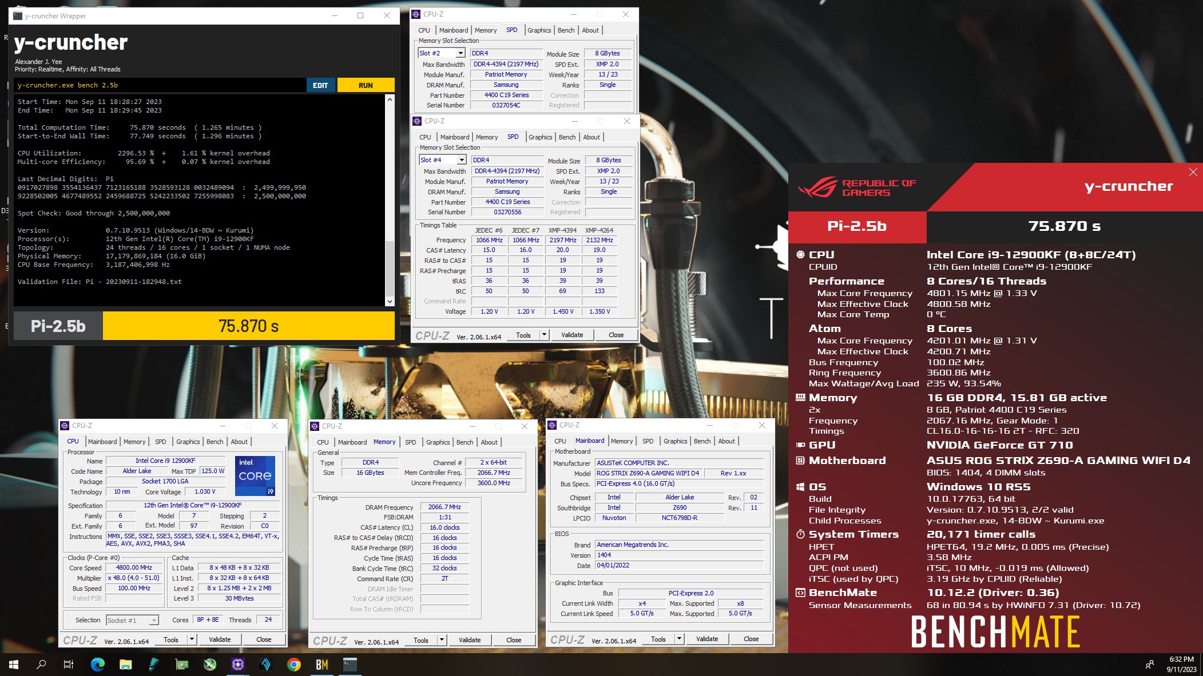Open File Explorer from the taskbar

click(125, 665)
